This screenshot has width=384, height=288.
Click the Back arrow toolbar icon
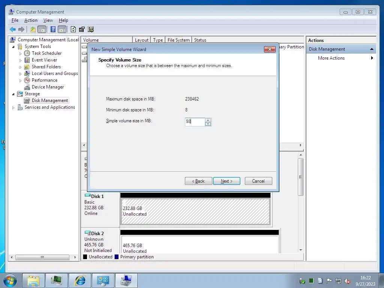[x=13, y=30]
